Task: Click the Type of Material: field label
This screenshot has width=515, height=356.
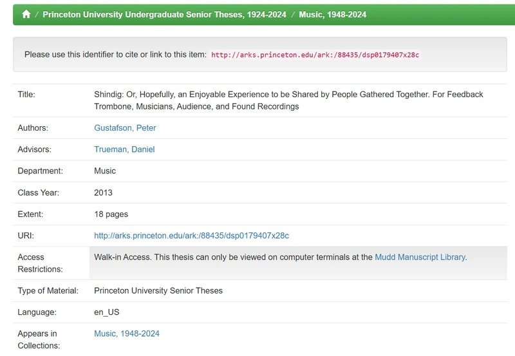Action: coord(48,290)
